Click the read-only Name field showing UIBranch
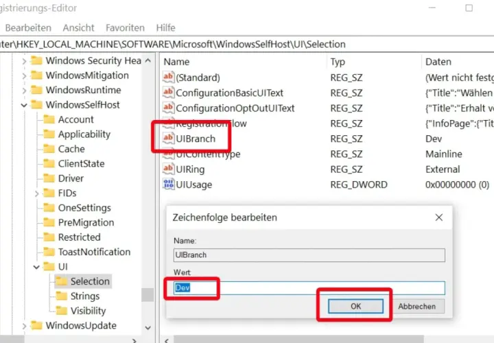494x343 pixels. (309, 255)
